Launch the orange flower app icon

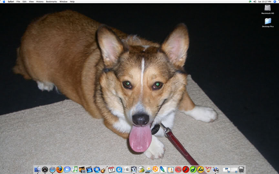coord(156,169)
